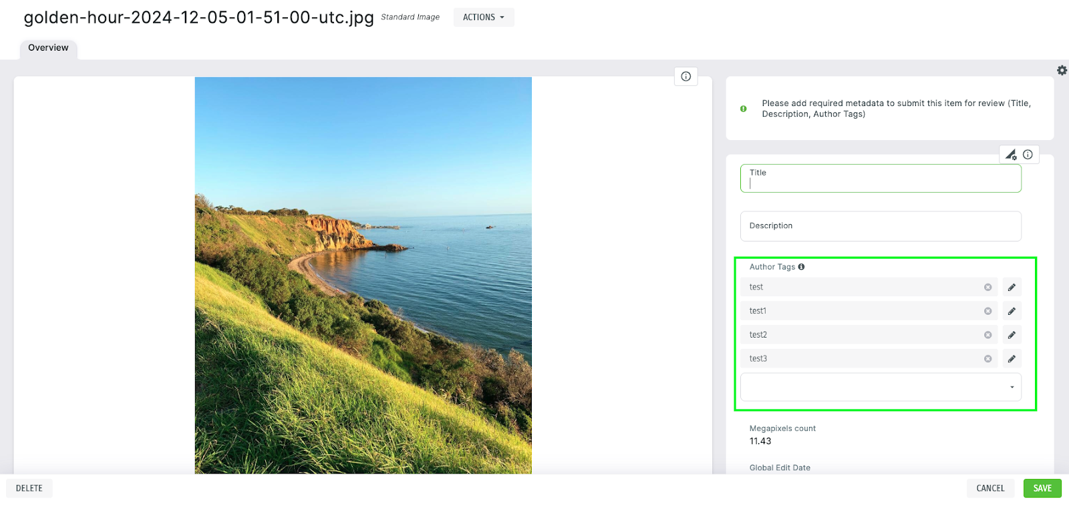
Task: Click the SAVE button
Action: pos(1042,488)
